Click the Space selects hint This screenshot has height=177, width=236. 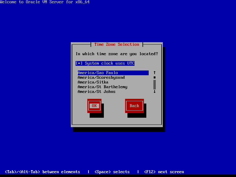(x=112, y=172)
